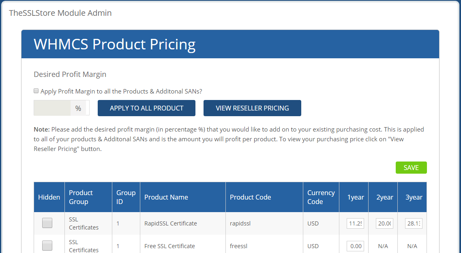
Task: Click the Product Code column header
Action: (x=264, y=197)
